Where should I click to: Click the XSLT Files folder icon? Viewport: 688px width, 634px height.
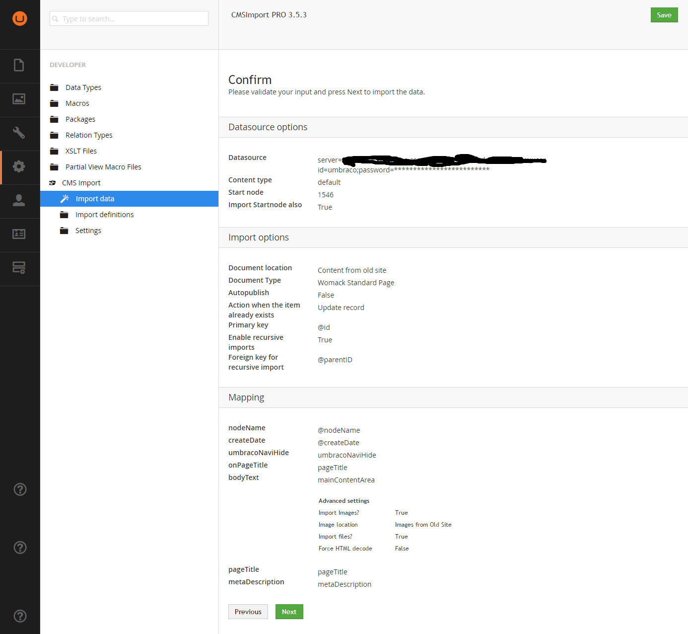click(x=54, y=152)
